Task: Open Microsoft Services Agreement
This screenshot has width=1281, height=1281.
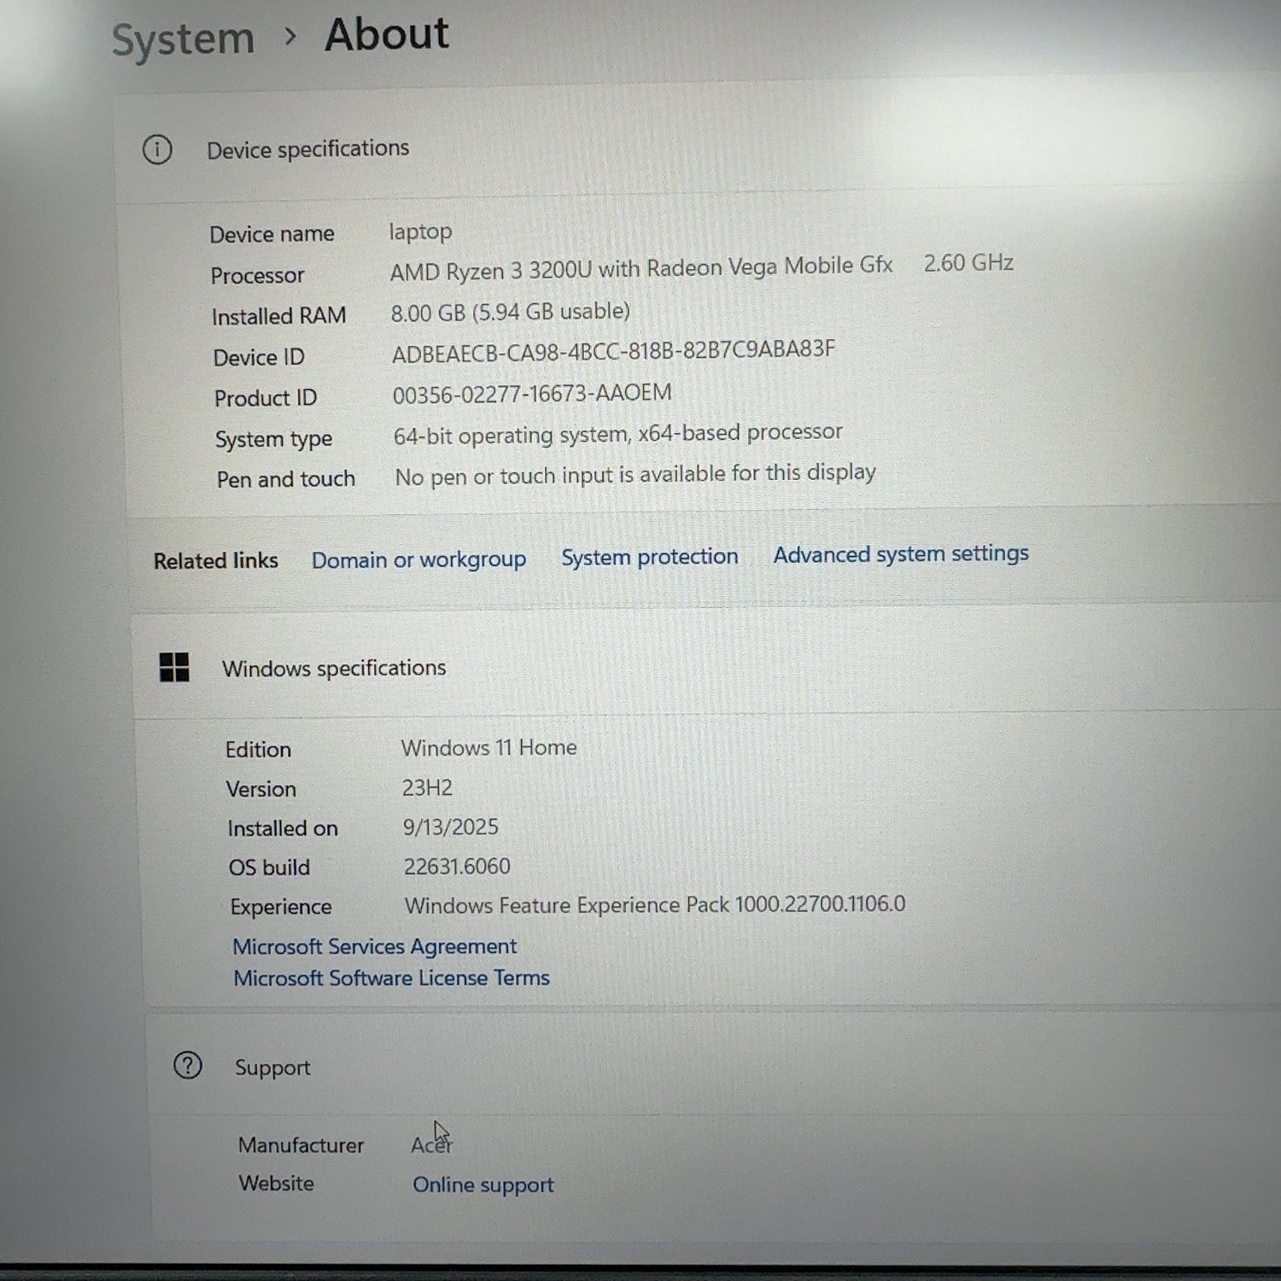Action: pos(374,946)
